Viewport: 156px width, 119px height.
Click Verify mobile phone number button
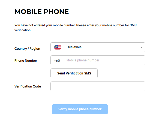click(x=80, y=109)
